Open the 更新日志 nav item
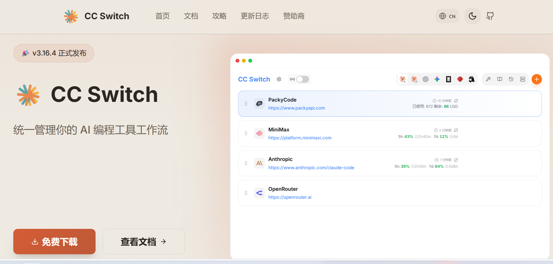The image size is (553, 264). (x=255, y=16)
